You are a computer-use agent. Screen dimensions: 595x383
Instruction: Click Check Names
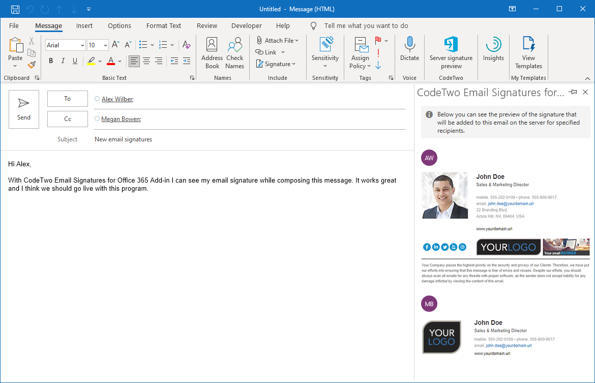pos(234,53)
